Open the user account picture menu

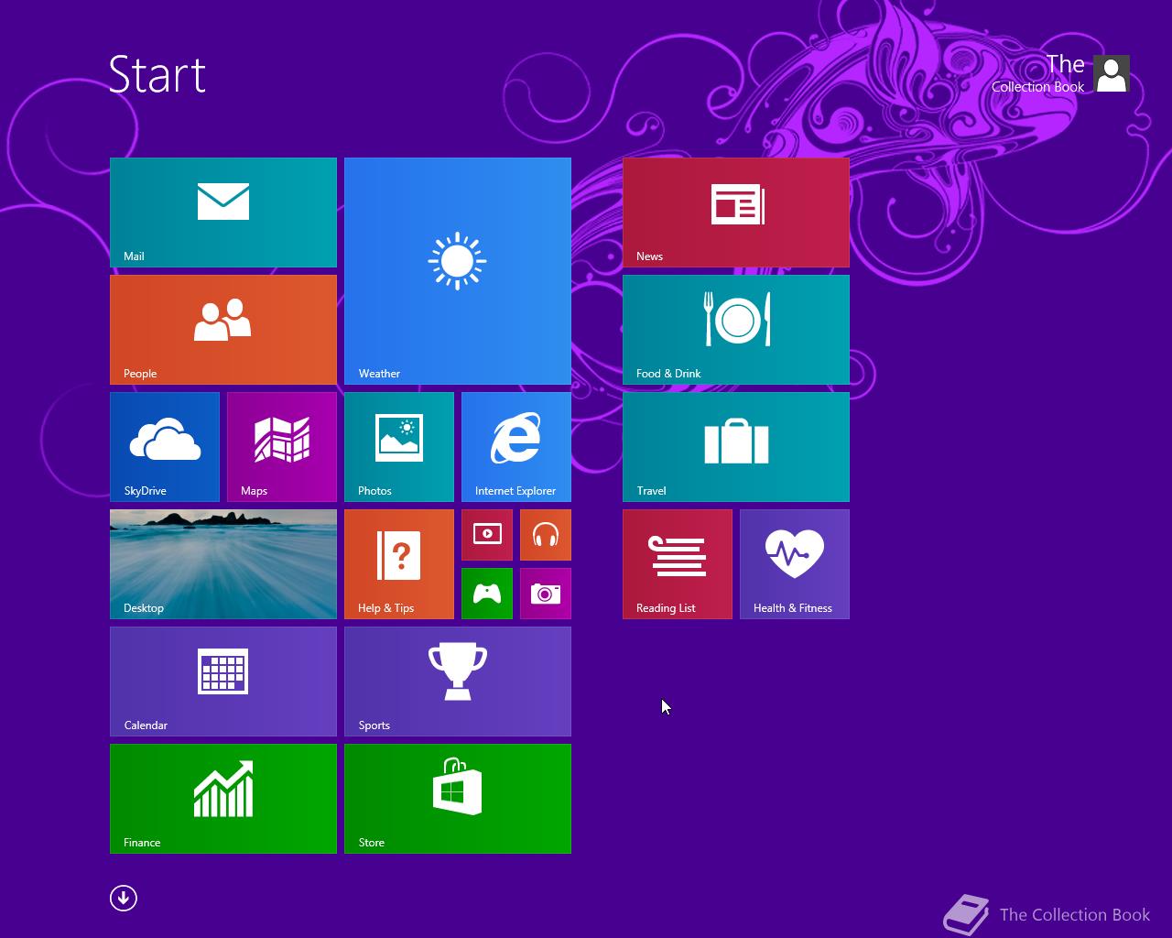(x=1112, y=73)
